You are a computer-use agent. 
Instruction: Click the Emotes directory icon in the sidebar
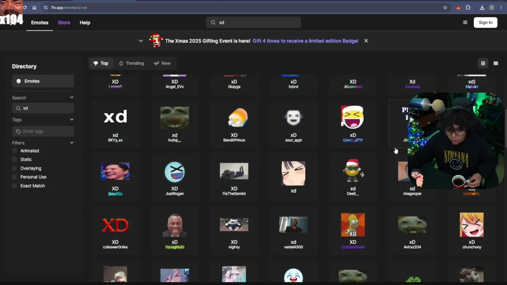pyautogui.click(x=19, y=81)
